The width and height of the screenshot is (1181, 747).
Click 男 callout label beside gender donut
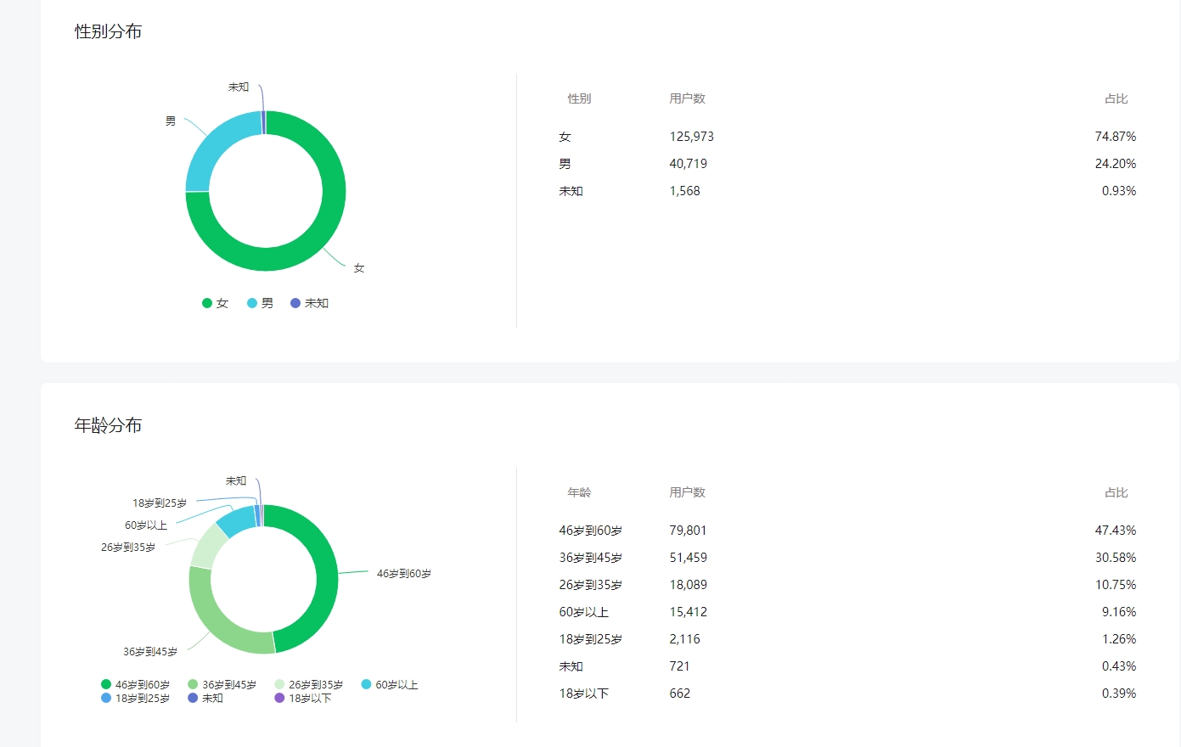click(x=171, y=121)
